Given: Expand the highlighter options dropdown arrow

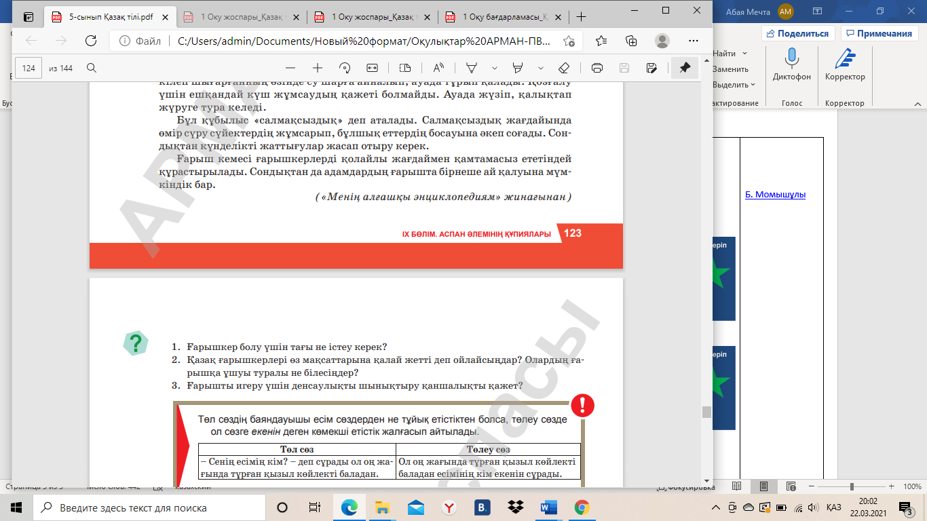Looking at the screenshot, I should click(x=541, y=68).
